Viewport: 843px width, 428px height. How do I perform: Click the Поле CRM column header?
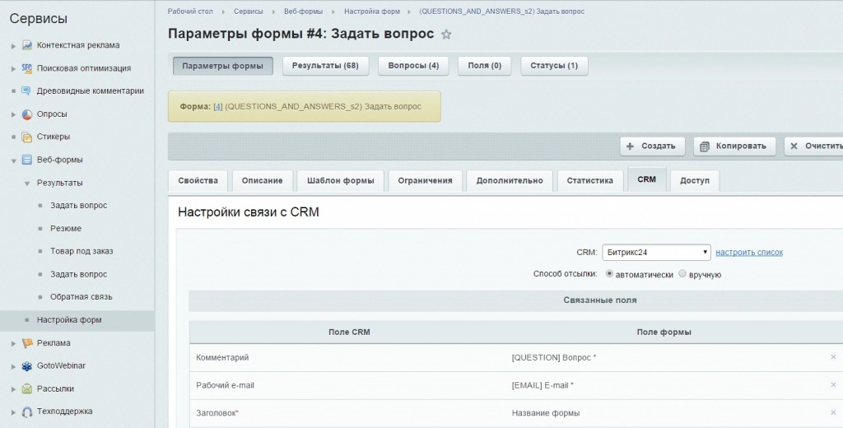(349, 333)
